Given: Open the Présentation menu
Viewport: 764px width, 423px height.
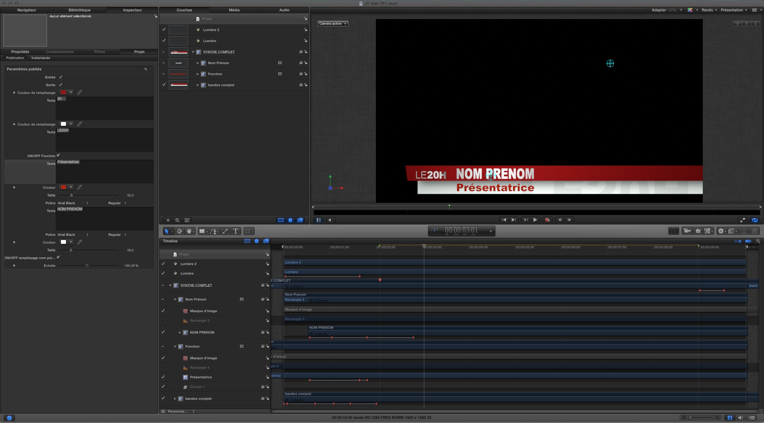Looking at the screenshot, I should [734, 10].
